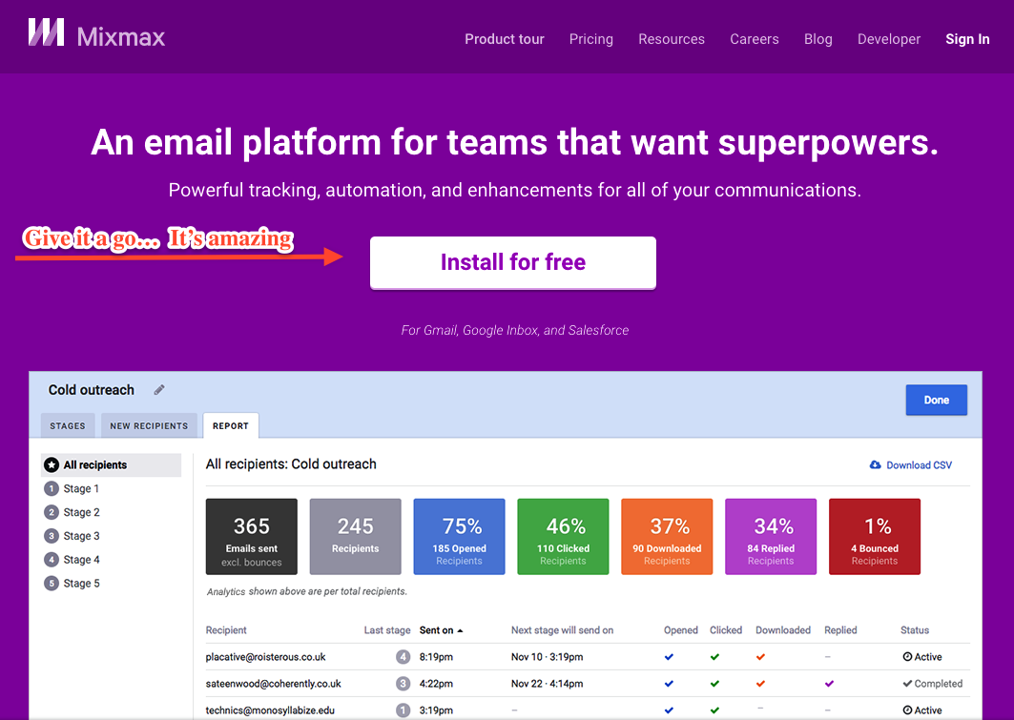1014x720 pixels.
Task: Click the Stage 2 number badge in sidebar
Action: pos(52,512)
